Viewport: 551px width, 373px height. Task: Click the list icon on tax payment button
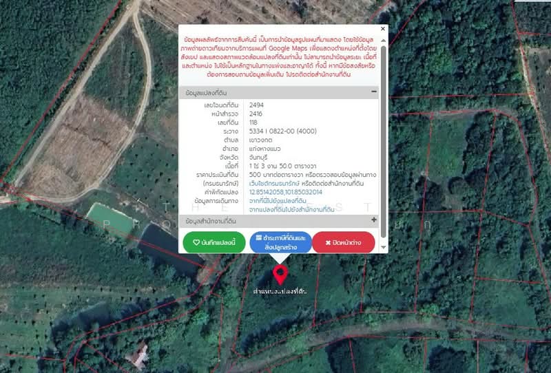[x=258, y=237]
